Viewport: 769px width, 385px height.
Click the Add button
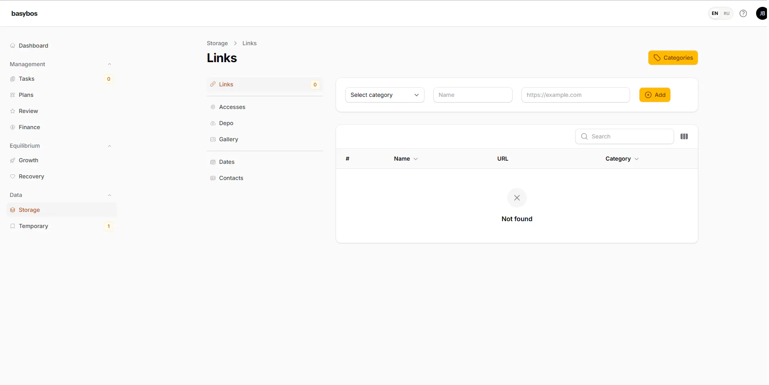pos(655,95)
